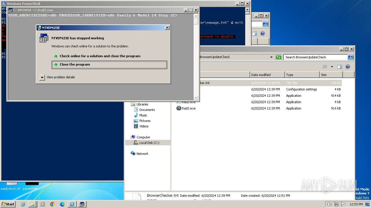This screenshot has height=208, width=371.
Task: Maximize the Rad2.exe console window
Action: [x=190, y=10]
